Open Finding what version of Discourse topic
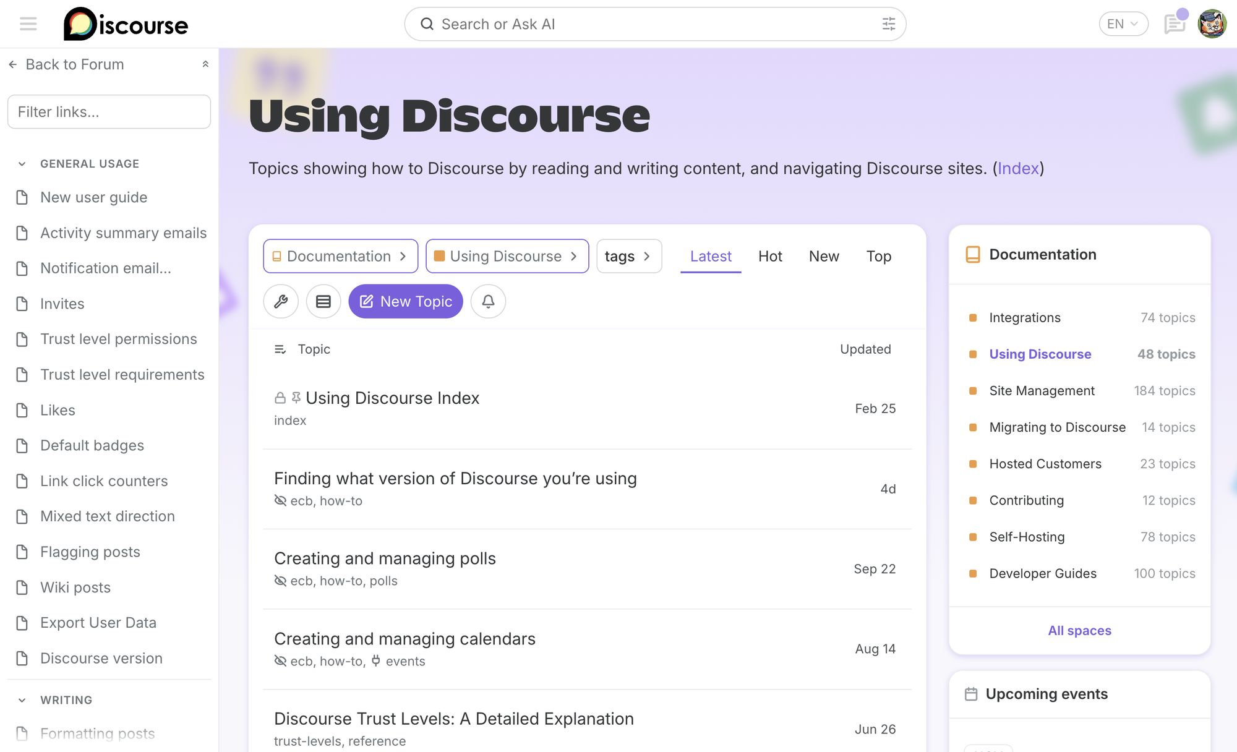This screenshot has width=1237, height=752. tap(455, 479)
